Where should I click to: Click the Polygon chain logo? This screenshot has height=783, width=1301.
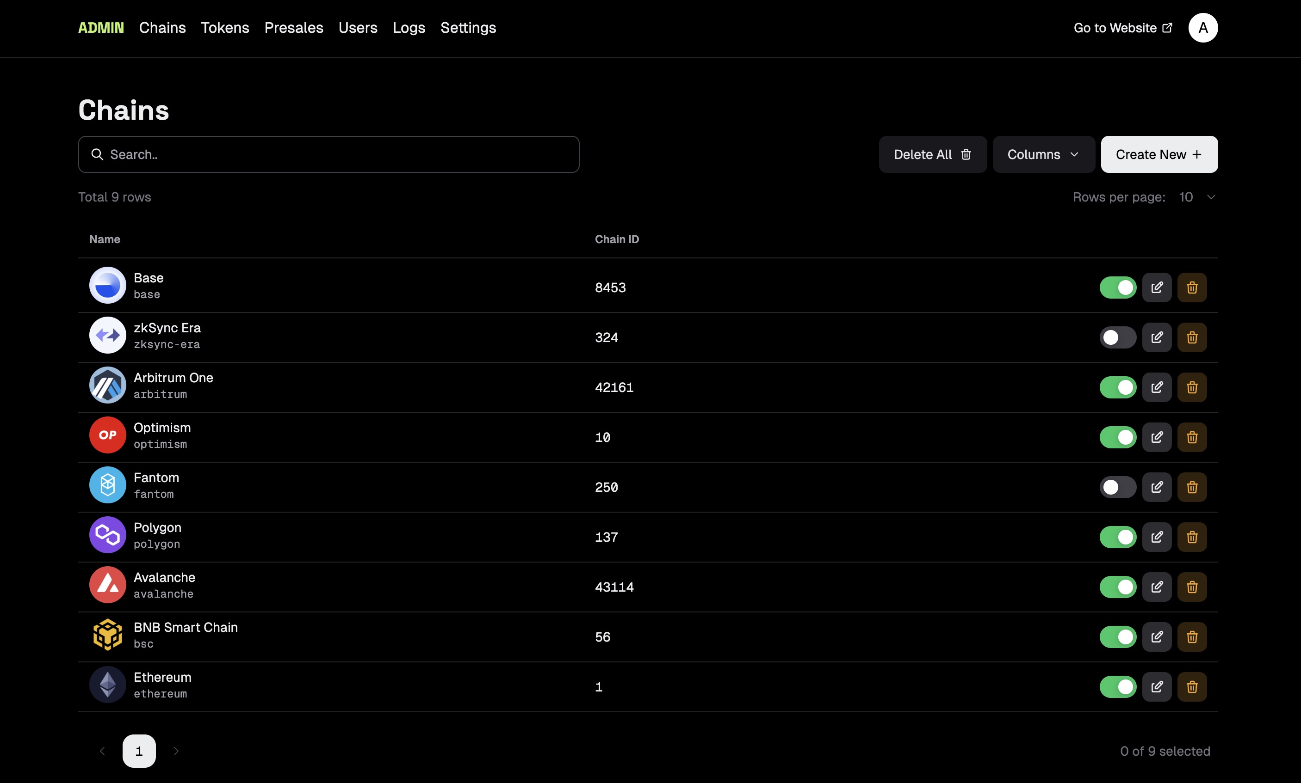pos(108,534)
